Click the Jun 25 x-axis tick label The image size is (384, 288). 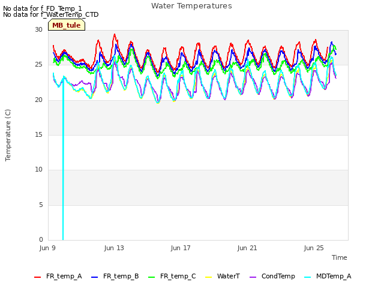coord(314,248)
